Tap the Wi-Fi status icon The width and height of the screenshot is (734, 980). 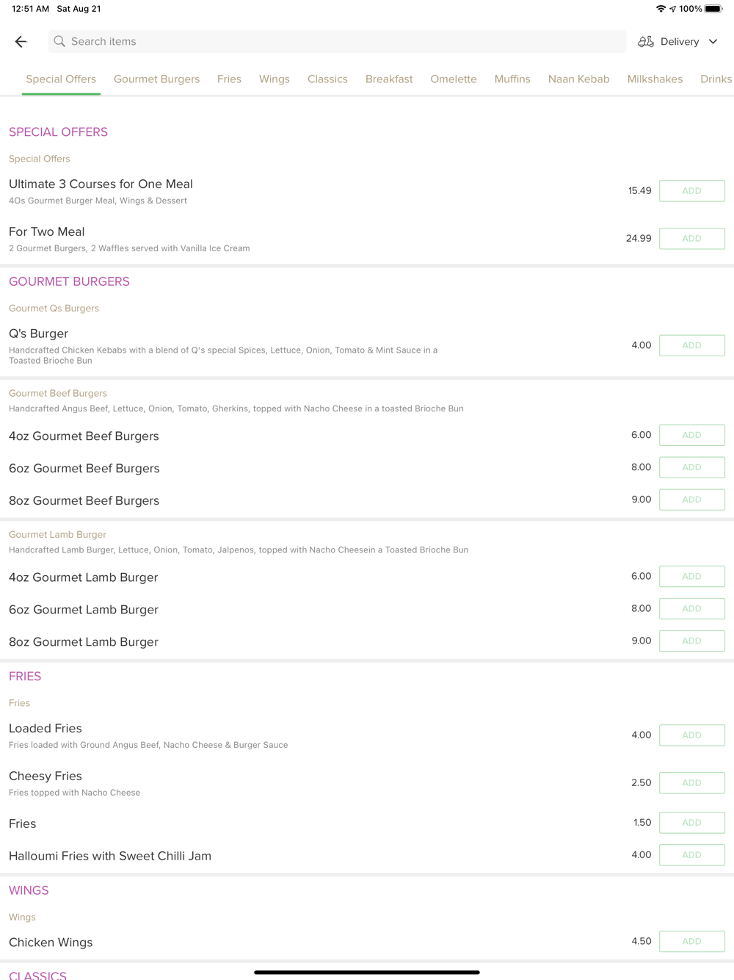coord(661,9)
